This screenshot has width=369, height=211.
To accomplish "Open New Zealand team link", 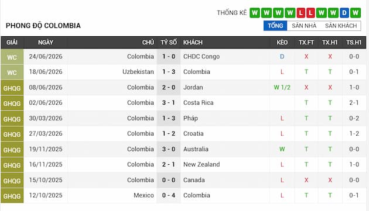I will 201,164.
